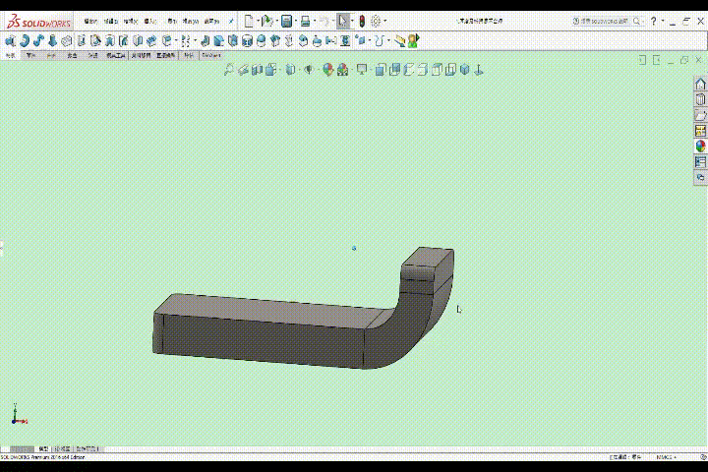Create a new document with the blank page icon
This screenshot has width=708, height=472.
pos(249,21)
